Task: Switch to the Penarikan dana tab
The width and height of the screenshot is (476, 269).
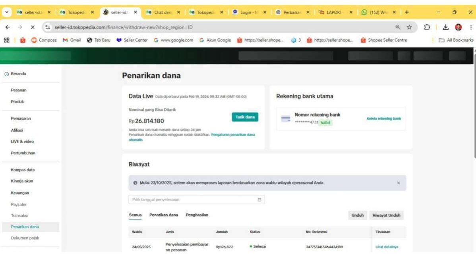Action: click(163, 215)
